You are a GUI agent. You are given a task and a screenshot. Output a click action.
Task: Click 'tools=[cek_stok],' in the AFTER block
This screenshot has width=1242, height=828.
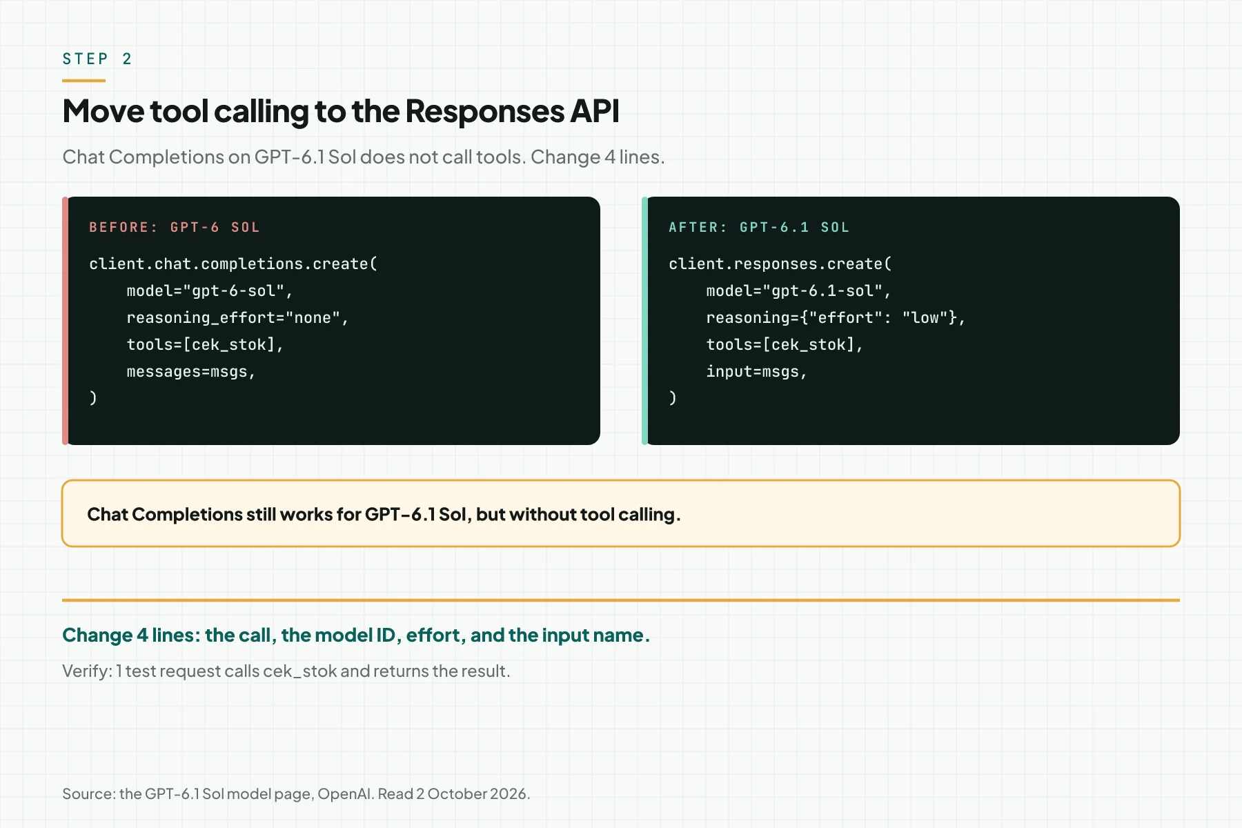pyautogui.click(x=785, y=344)
